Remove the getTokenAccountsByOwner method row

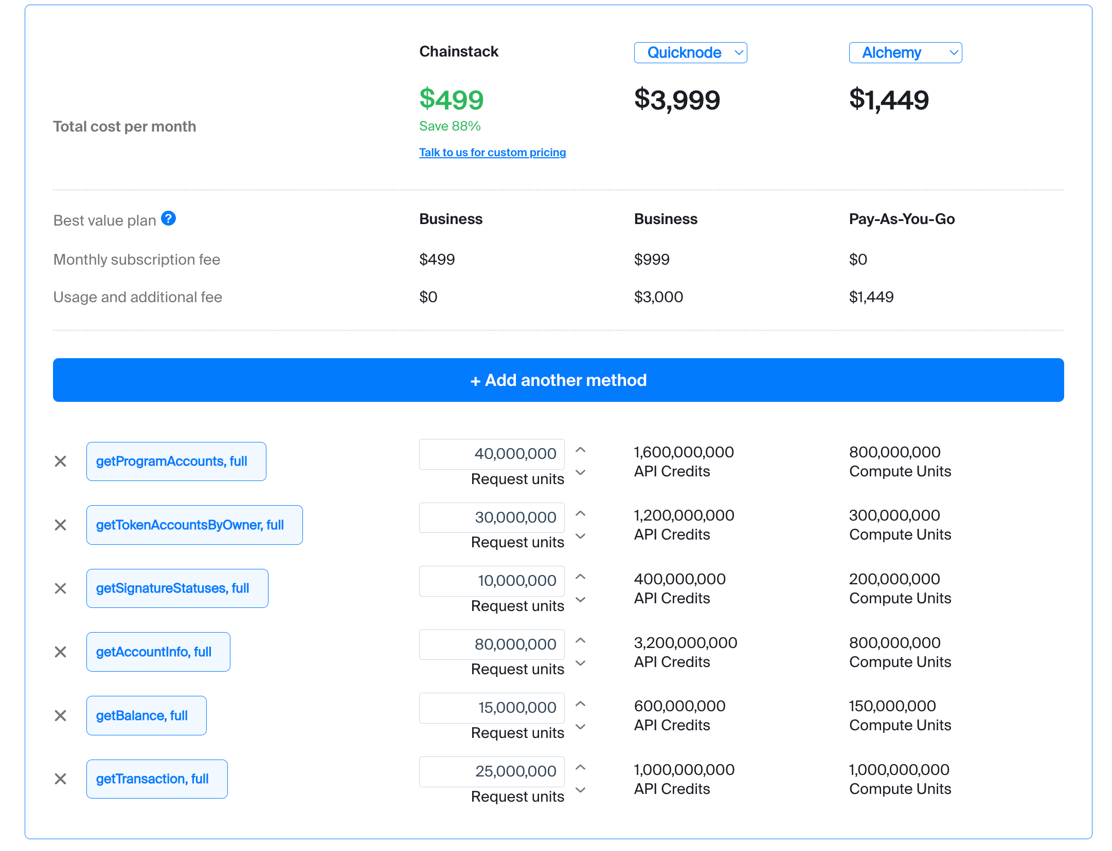tap(61, 525)
